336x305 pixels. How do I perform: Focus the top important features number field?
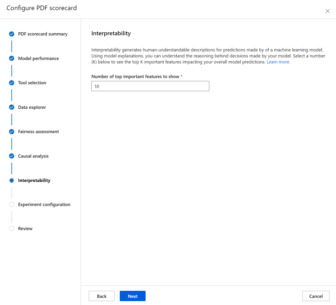(150, 86)
